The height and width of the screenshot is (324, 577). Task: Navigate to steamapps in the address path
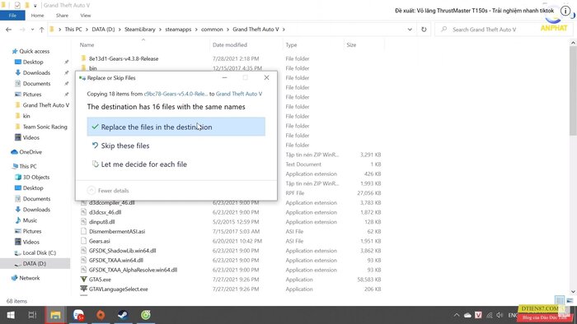[178, 30]
